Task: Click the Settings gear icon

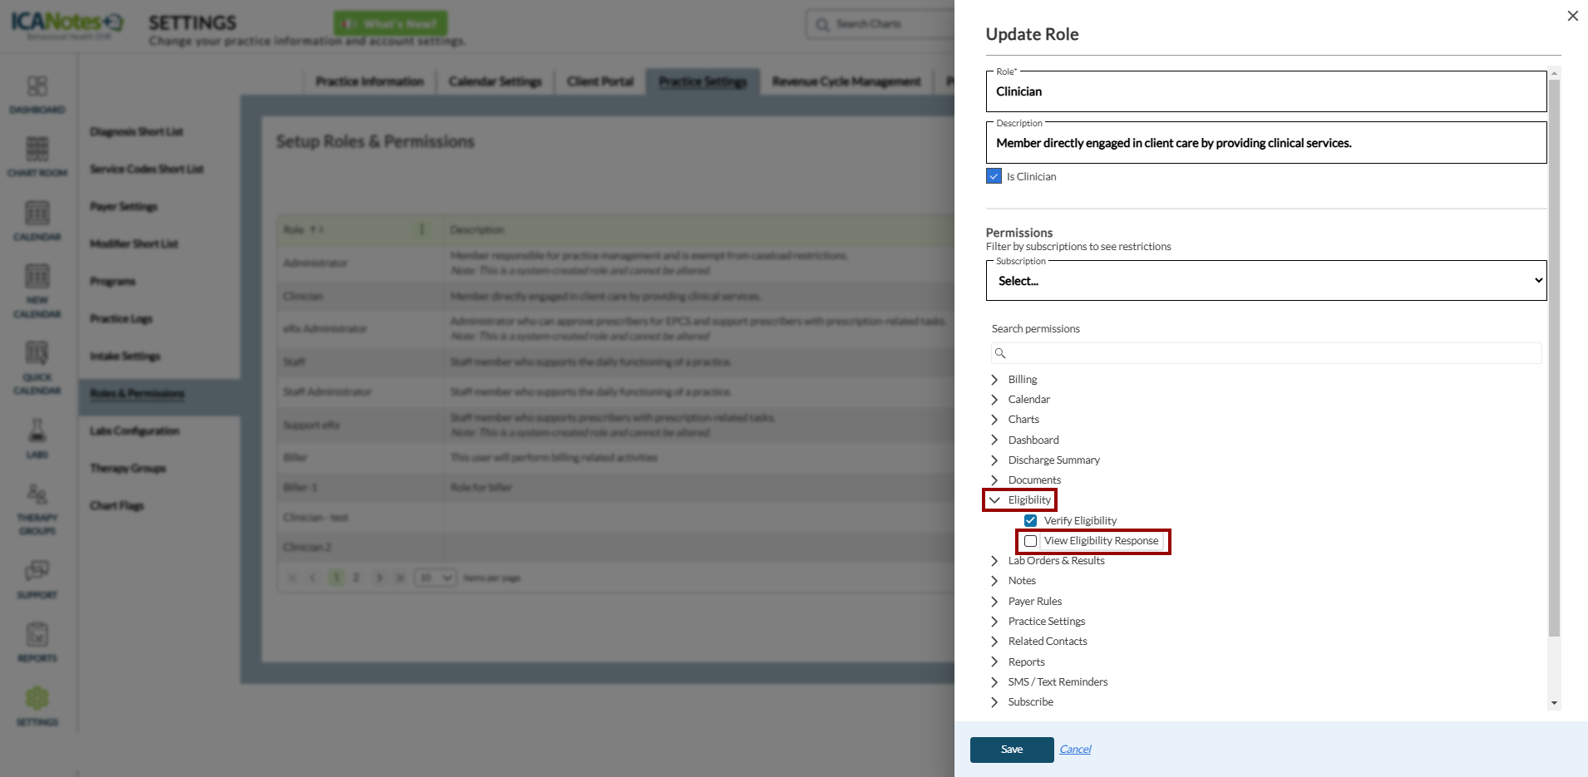Action: click(x=37, y=699)
